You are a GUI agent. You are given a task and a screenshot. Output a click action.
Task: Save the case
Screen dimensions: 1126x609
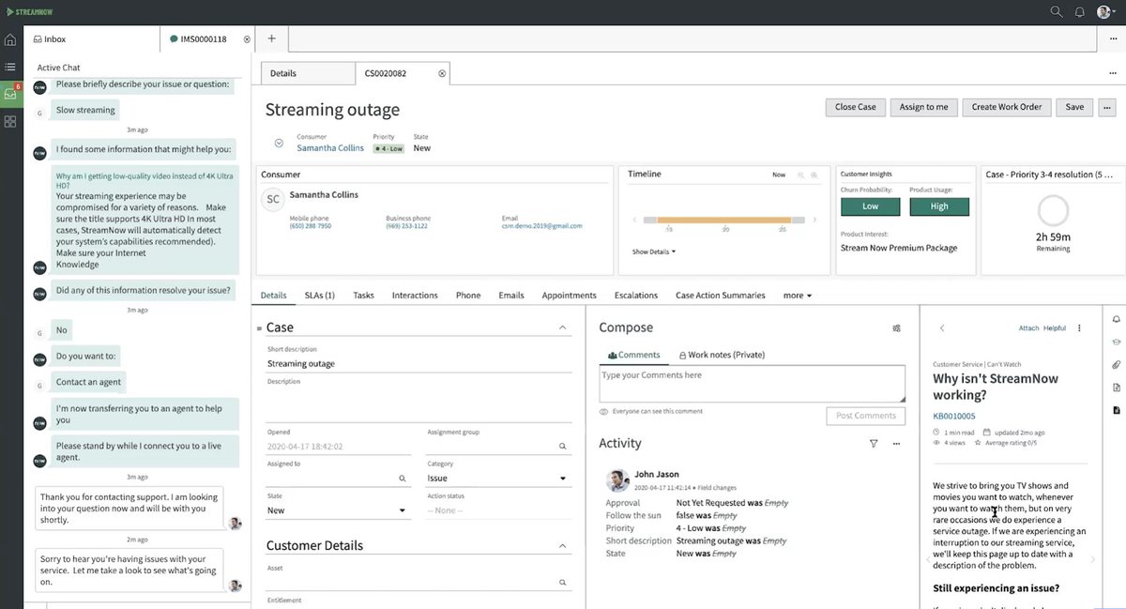(x=1074, y=107)
